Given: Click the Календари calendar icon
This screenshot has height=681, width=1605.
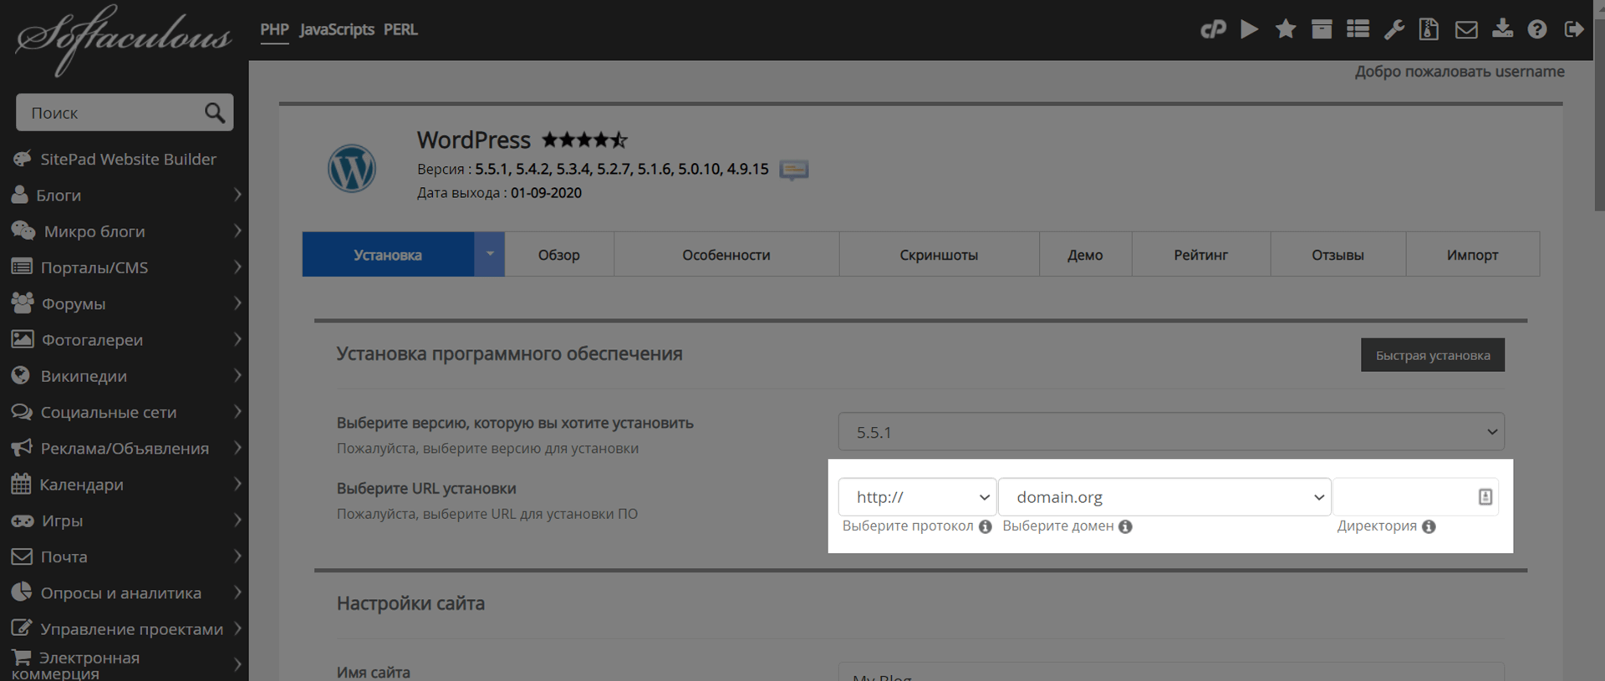Looking at the screenshot, I should tap(21, 484).
